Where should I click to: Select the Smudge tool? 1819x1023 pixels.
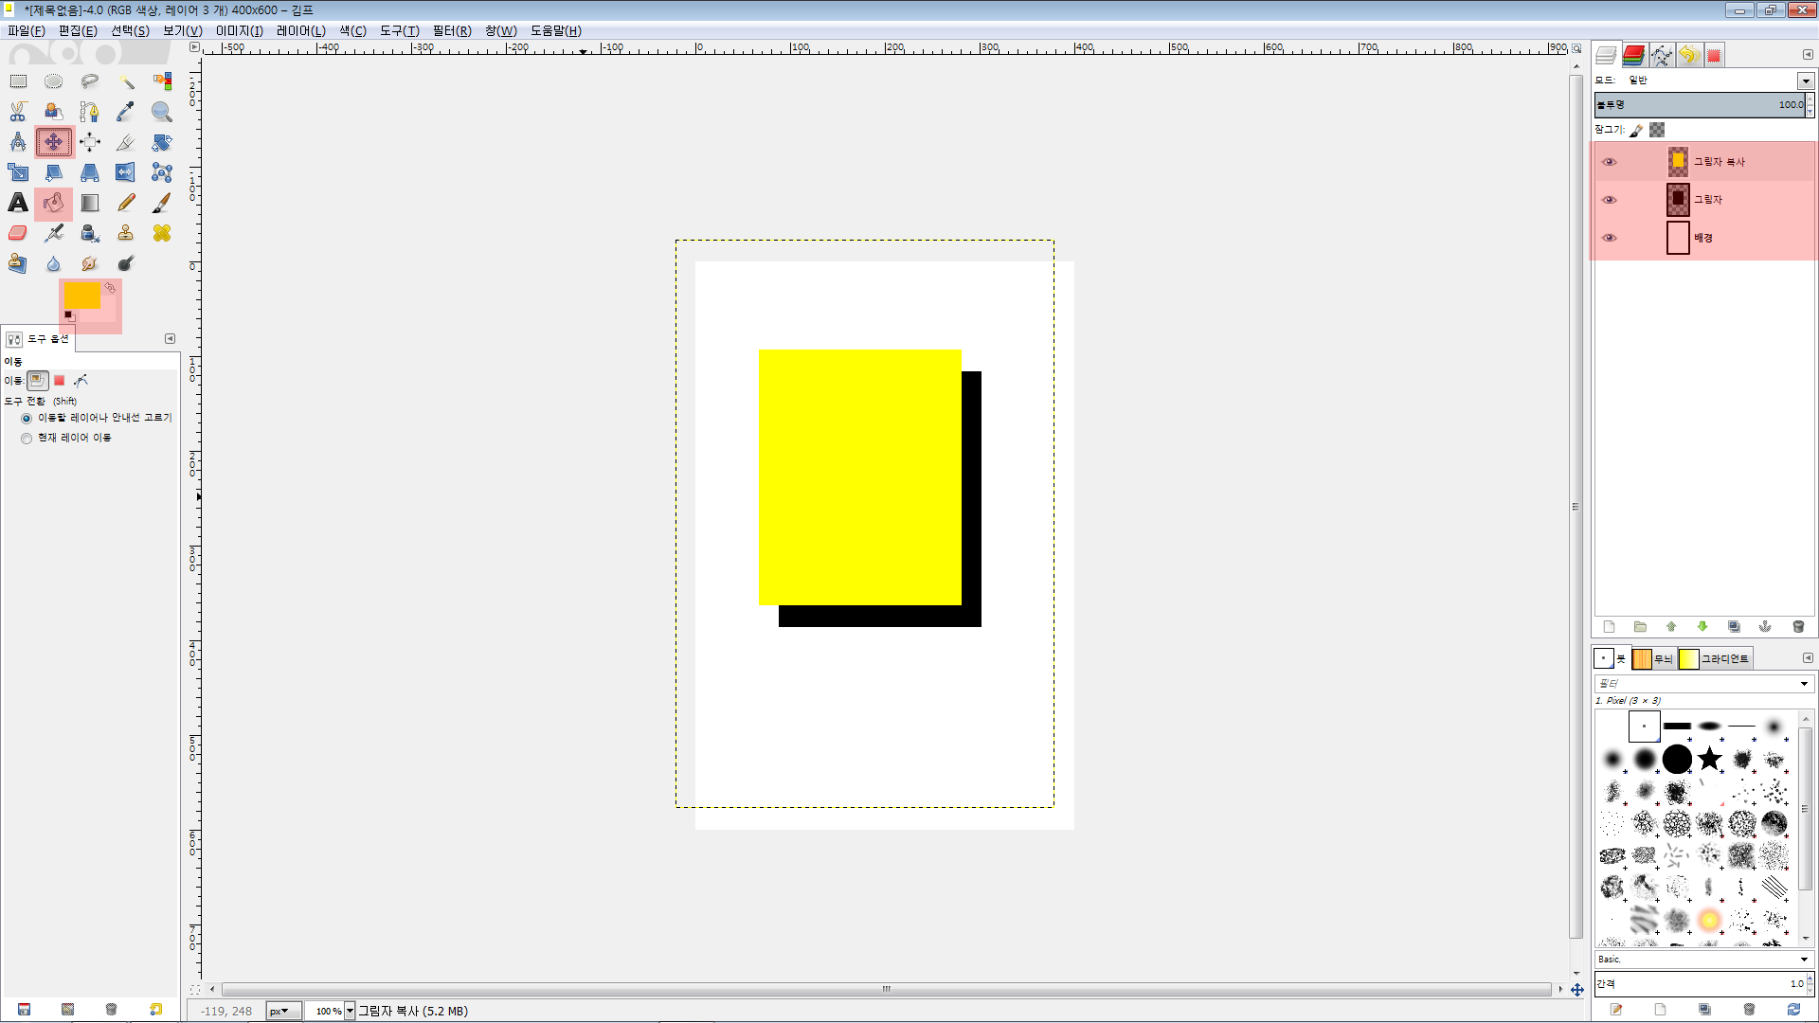tap(90, 263)
